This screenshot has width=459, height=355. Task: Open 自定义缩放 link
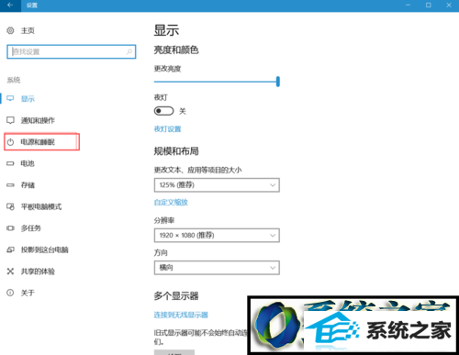pyautogui.click(x=171, y=202)
